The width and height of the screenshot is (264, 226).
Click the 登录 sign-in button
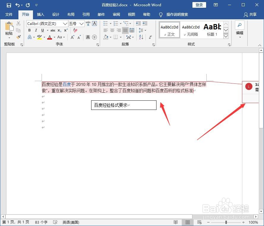click(199, 5)
